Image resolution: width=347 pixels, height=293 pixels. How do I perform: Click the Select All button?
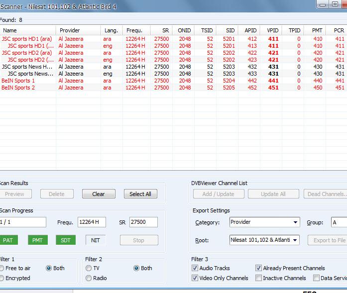140,194
